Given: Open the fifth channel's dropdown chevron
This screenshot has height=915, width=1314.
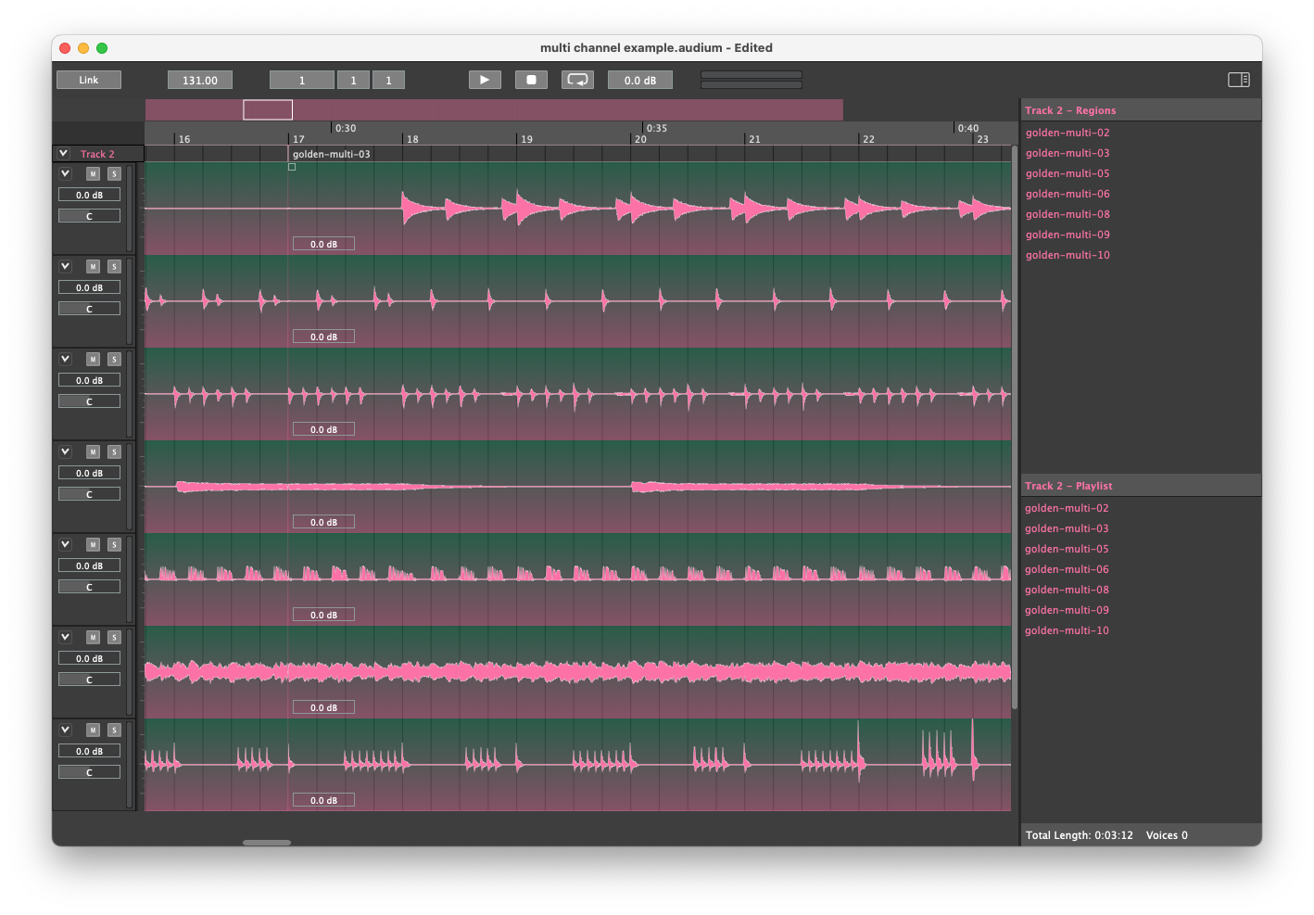Looking at the screenshot, I should pyautogui.click(x=65, y=544).
